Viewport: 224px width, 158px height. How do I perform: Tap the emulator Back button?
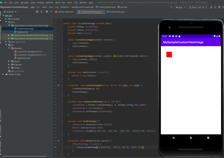point(173,138)
